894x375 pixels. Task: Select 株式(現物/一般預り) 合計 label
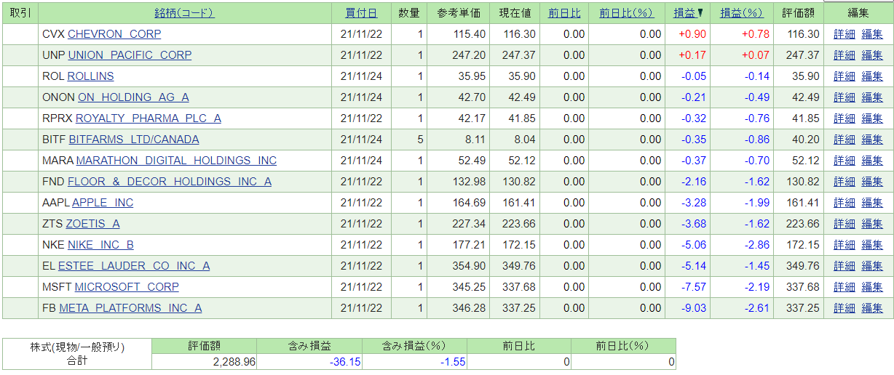pos(77,354)
